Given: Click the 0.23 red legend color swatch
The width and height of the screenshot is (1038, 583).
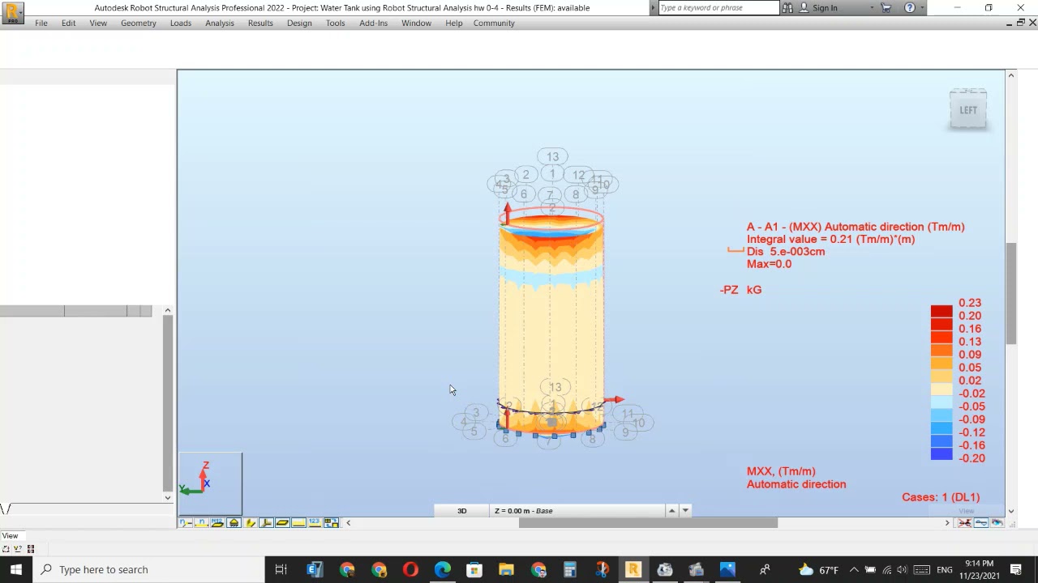Looking at the screenshot, I should point(941,311).
